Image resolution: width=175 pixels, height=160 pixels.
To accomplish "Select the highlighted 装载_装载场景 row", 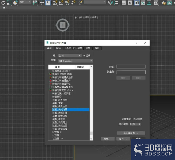I will [71, 109].
